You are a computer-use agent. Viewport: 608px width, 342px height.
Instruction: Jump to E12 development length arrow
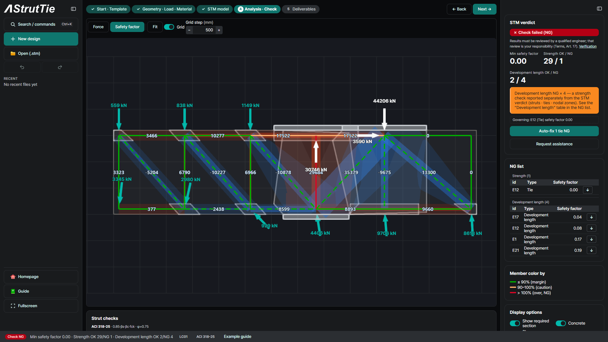click(x=592, y=228)
